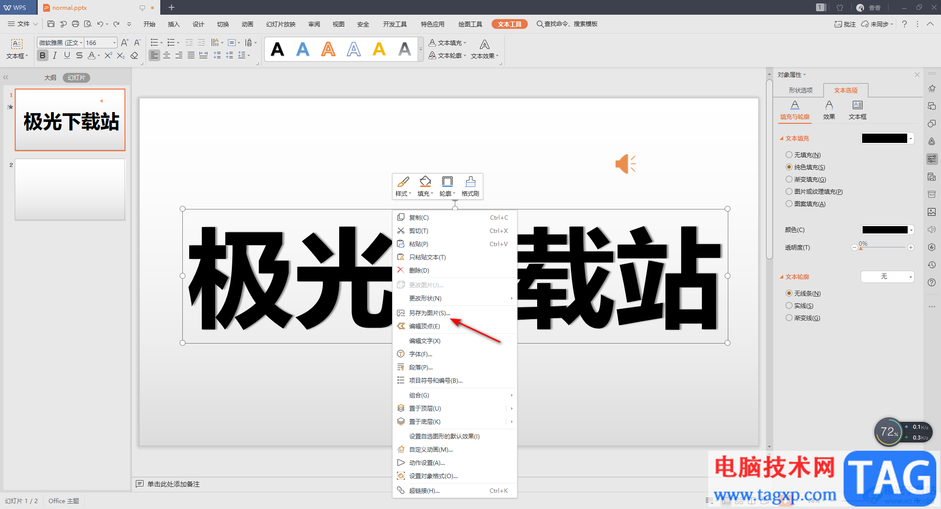
Task: Choose 复制(C) from the context menu
Action: (454, 217)
